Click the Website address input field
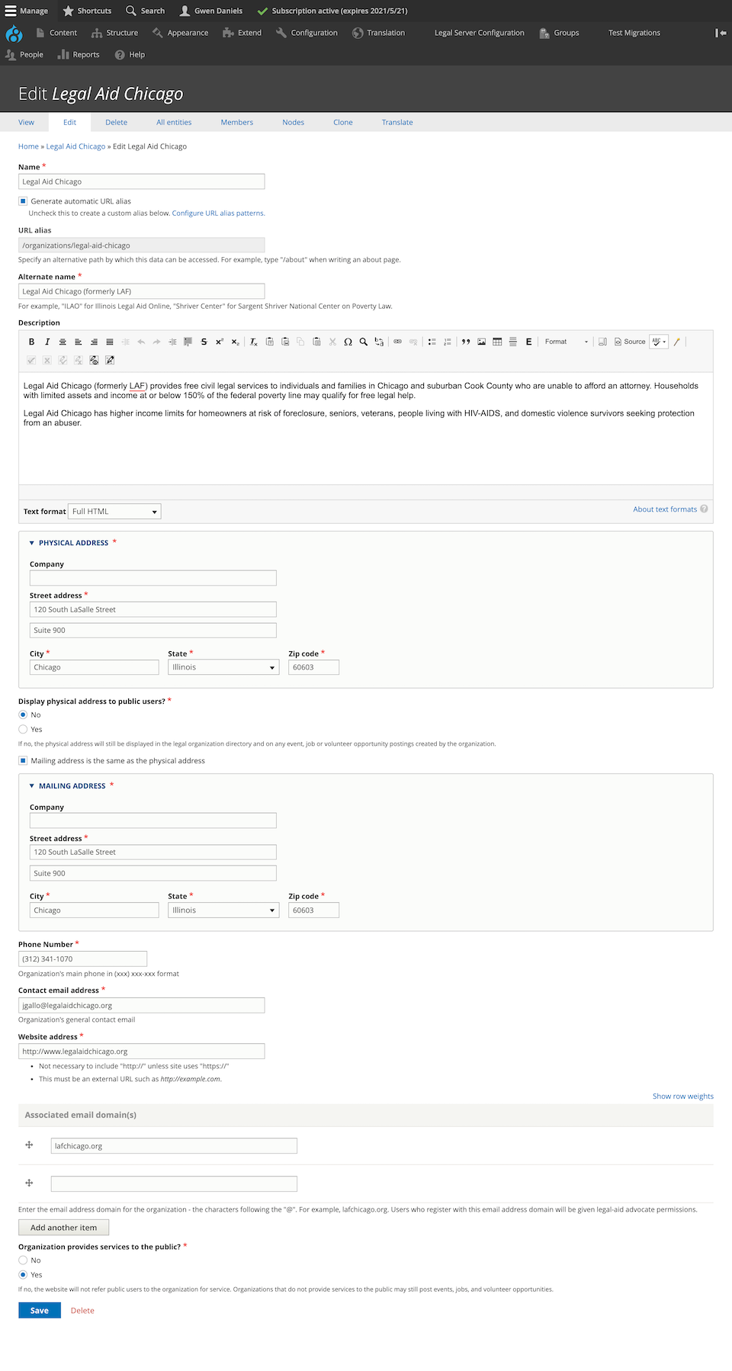This screenshot has width=732, height=1371. (x=141, y=1052)
